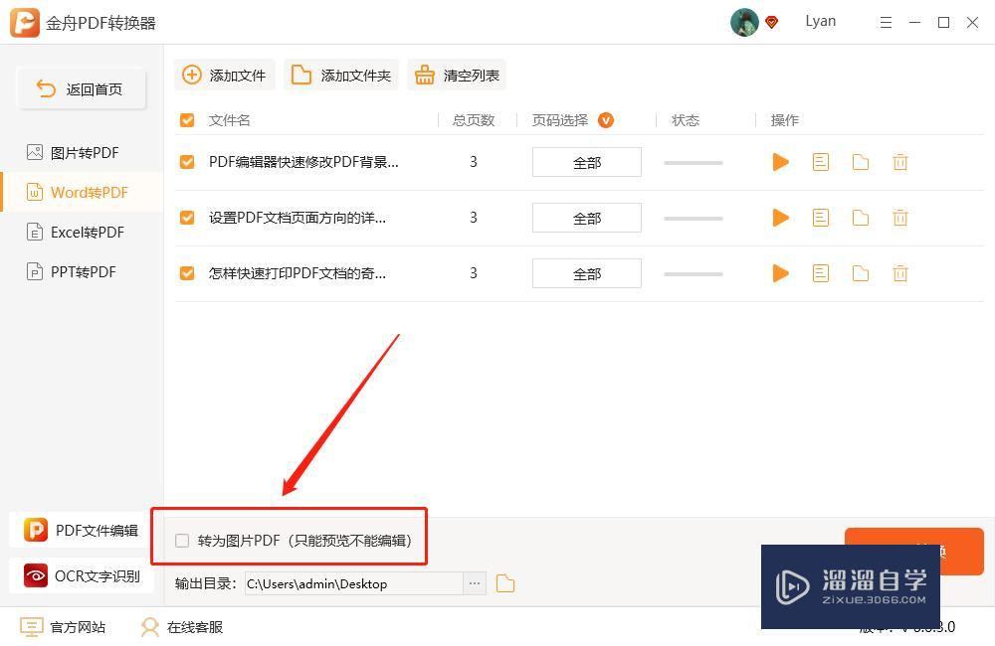
Task: Switch to Excel转PDF mode
Action: [82, 232]
